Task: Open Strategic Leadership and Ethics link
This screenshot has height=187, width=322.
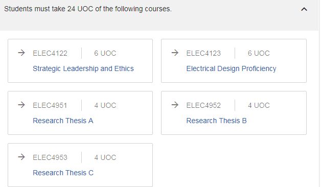Action: coord(83,68)
